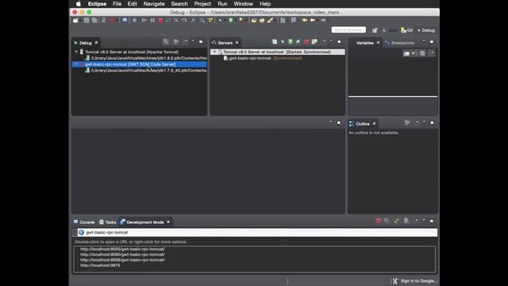508x286 pixels.
Task: Open the Apple menu
Action: 79,4
